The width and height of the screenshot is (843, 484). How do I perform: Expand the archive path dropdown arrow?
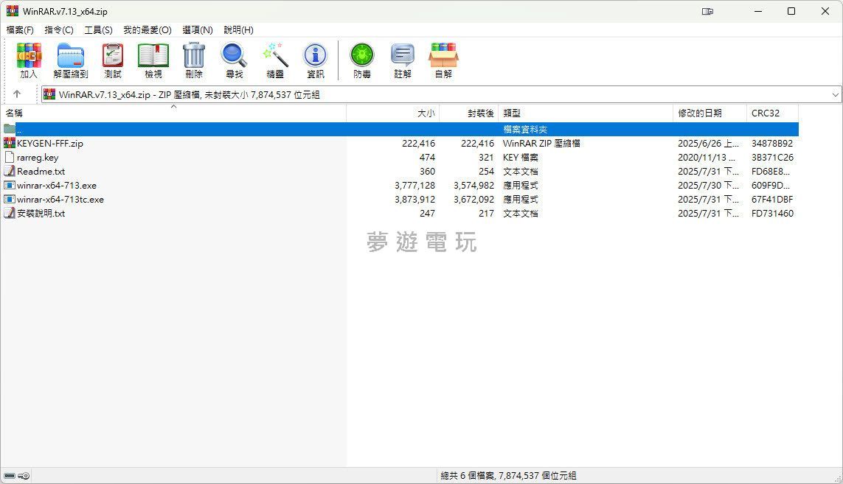point(835,95)
